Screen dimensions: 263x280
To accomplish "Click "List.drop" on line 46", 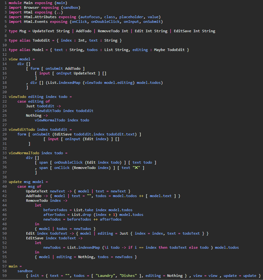I will tap(82, 215).
